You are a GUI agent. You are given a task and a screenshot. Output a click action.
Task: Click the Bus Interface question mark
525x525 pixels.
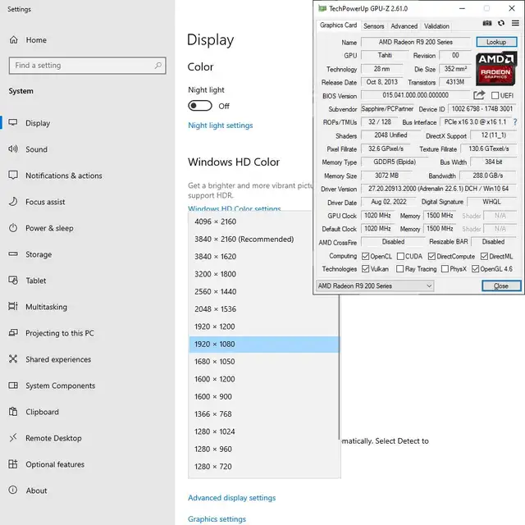pyautogui.click(x=515, y=122)
